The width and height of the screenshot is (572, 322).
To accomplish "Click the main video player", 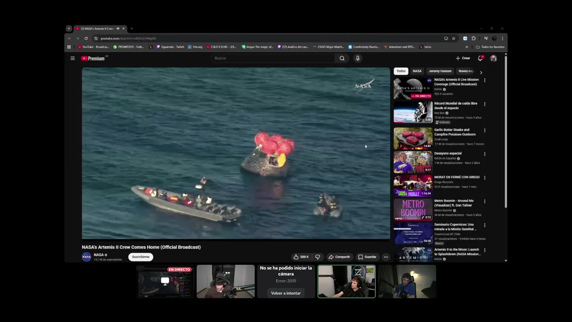I will (236, 153).
